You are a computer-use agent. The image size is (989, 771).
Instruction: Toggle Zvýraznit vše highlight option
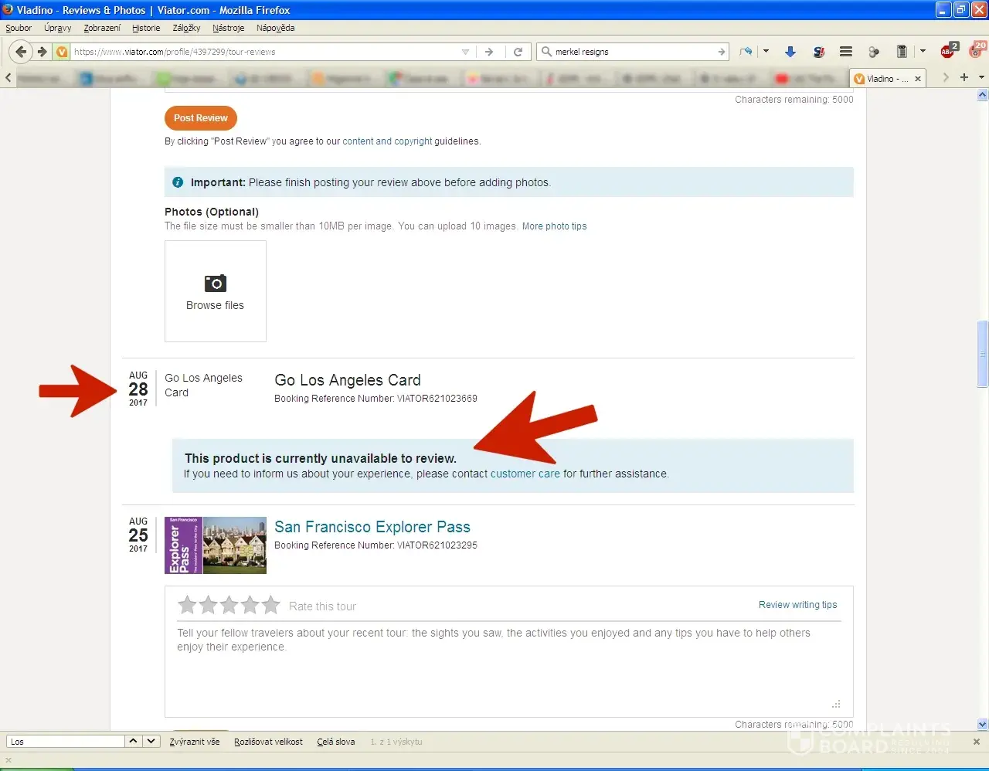[194, 742]
